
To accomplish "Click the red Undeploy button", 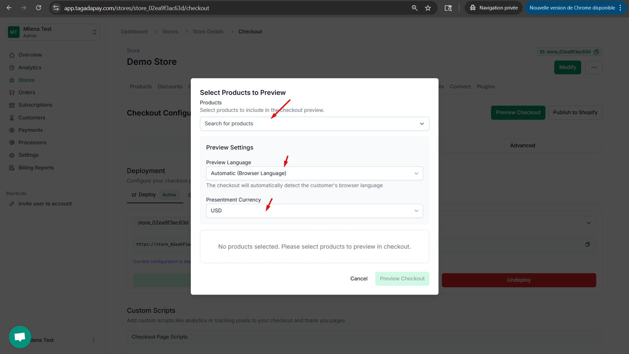I will point(519,280).
